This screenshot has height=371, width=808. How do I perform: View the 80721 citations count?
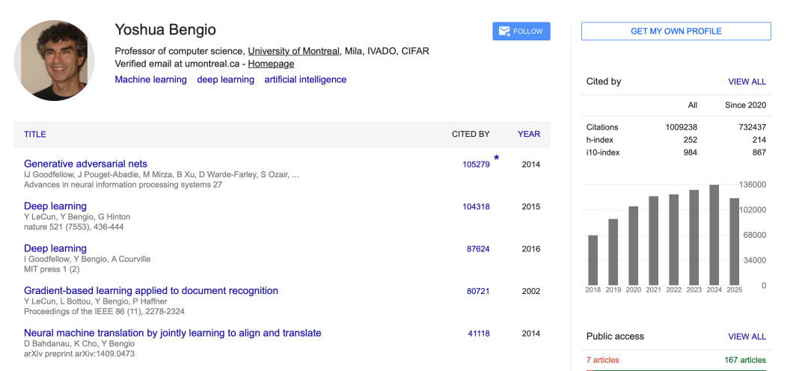click(x=478, y=291)
